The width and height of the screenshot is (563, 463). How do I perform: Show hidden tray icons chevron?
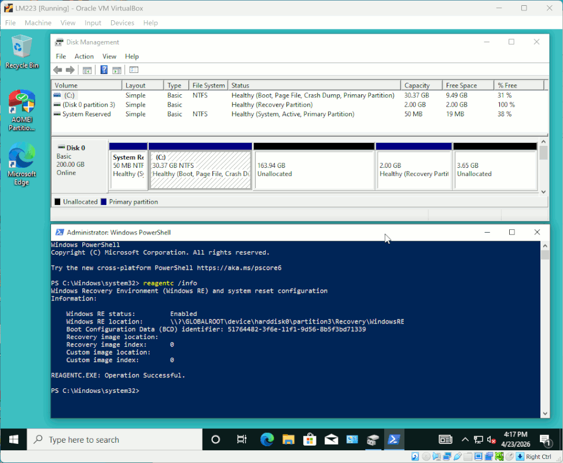tap(465, 440)
